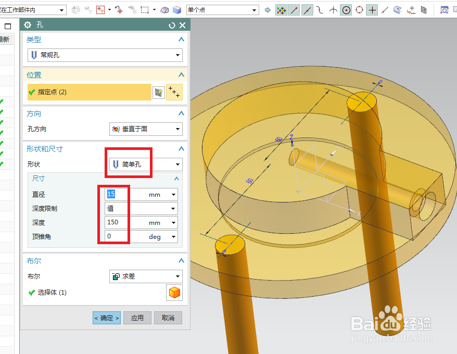Open 简单孔 shape dropdown
The width and height of the screenshot is (457, 354).
(x=146, y=165)
